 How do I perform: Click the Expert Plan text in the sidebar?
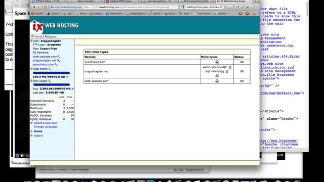pyautogui.click(x=49, y=49)
